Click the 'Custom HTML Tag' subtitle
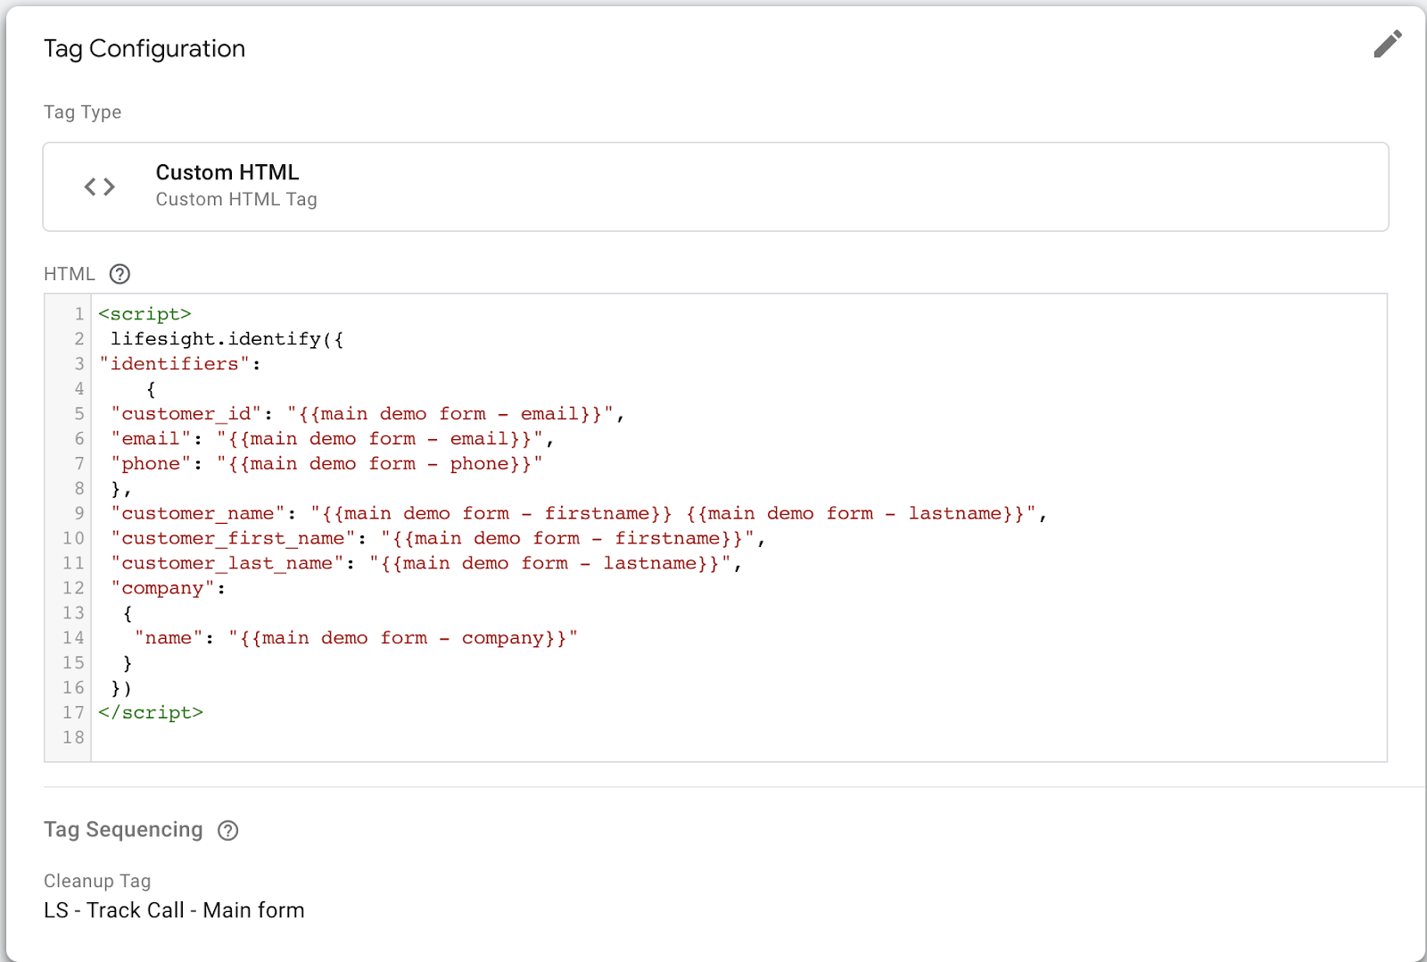 point(236,199)
